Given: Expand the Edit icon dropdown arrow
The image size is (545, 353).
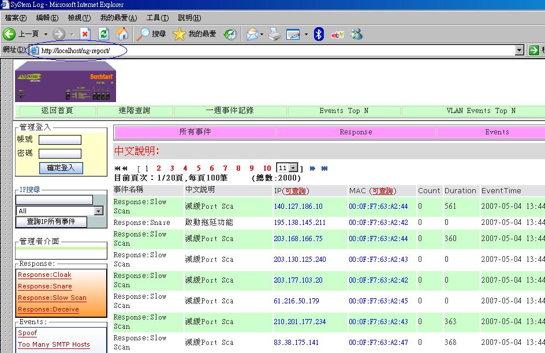Looking at the screenshot, I should coord(306,35).
